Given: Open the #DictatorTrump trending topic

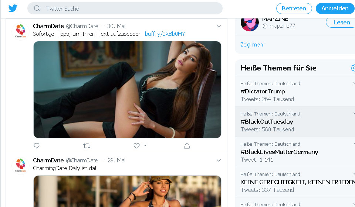Looking at the screenshot, I should [x=263, y=91].
